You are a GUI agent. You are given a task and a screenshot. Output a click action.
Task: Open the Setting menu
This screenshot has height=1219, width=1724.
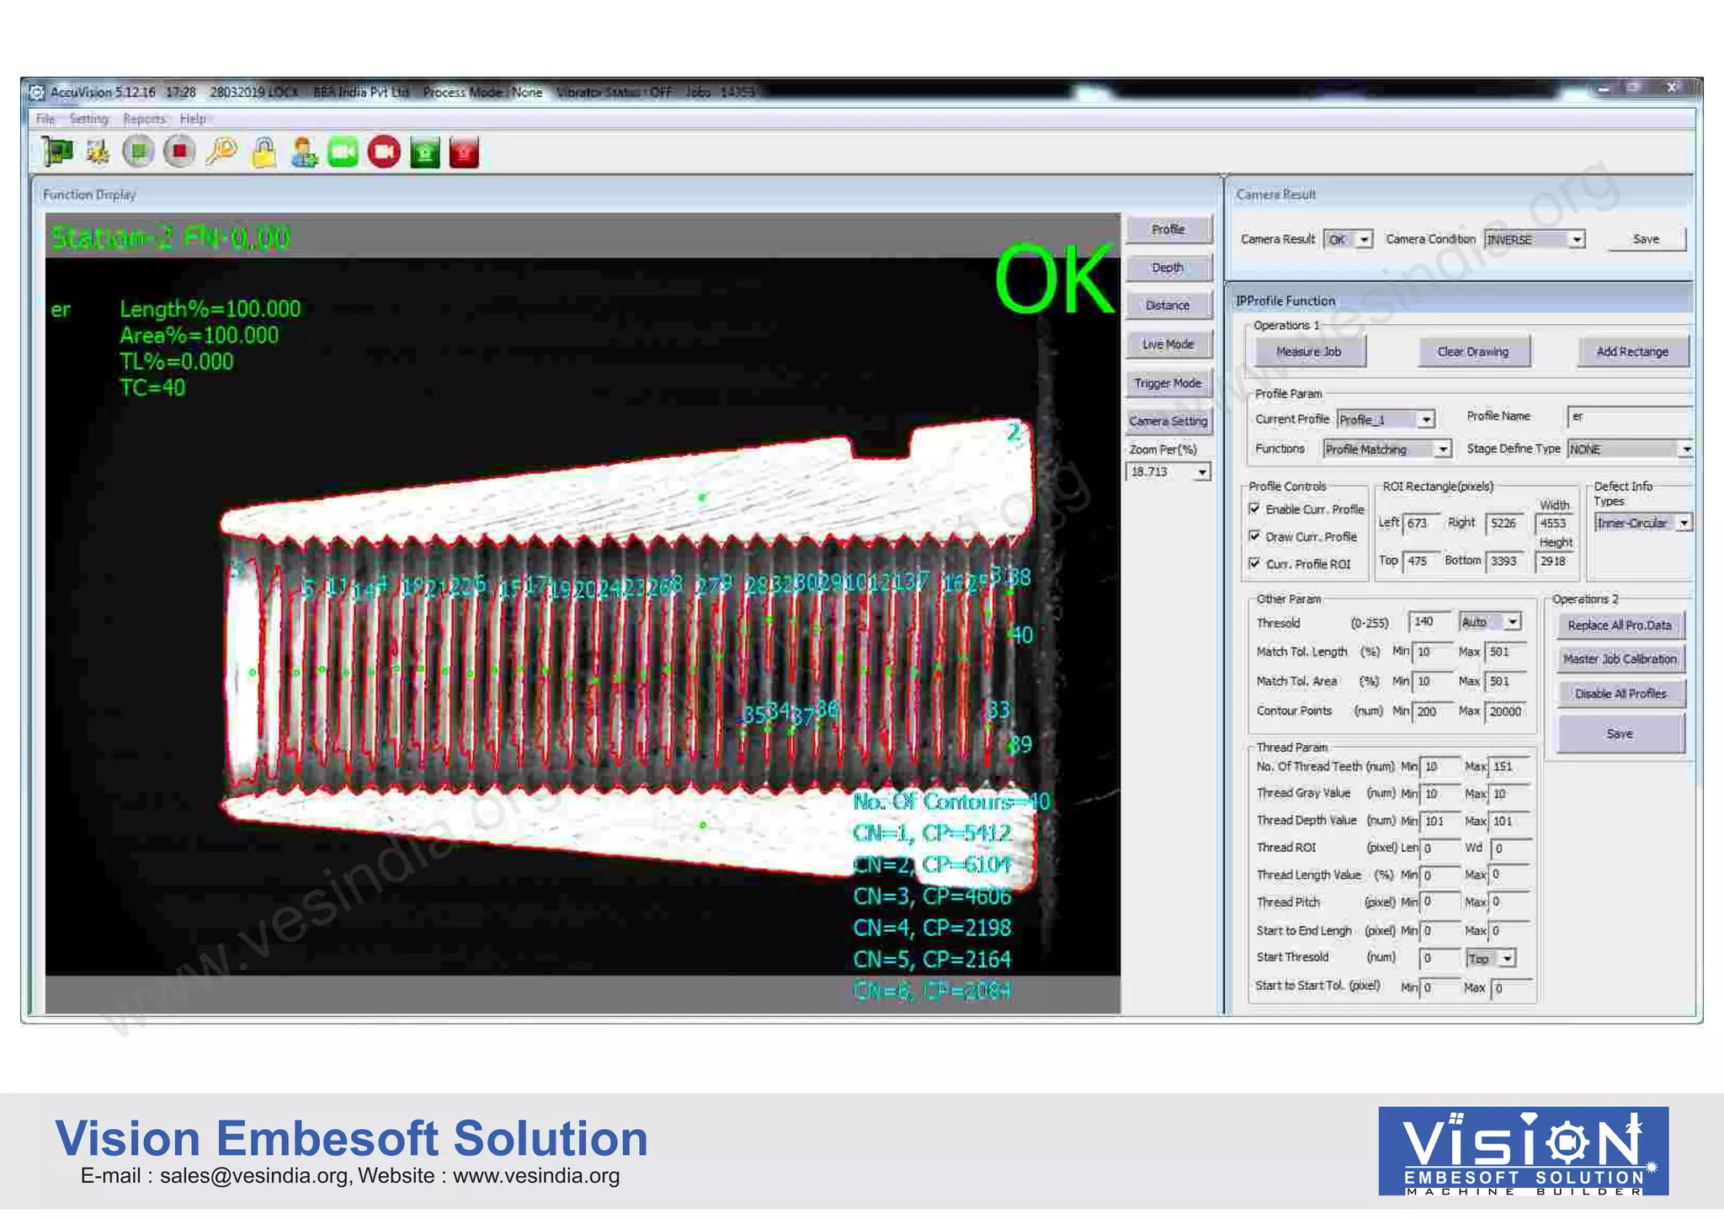(88, 119)
